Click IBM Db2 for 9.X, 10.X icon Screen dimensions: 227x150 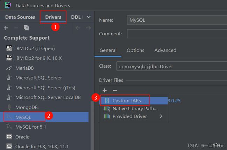click(9, 58)
